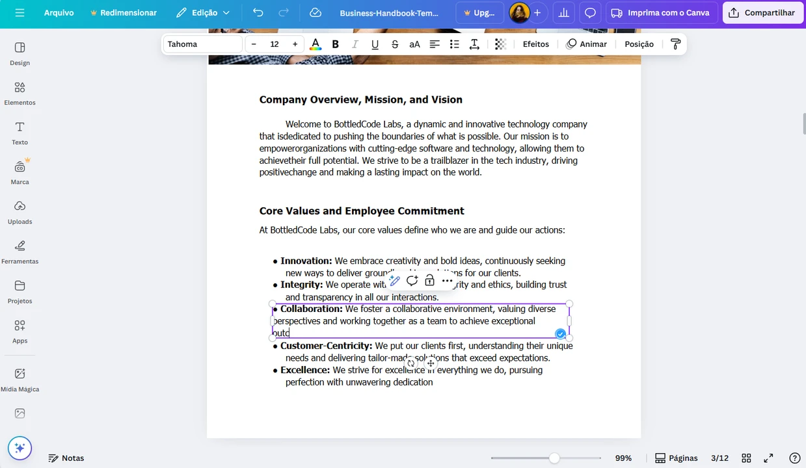The height and width of the screenshot is (468, 806).
Task: Toggle bold formatting
Action: coord(336,44)
